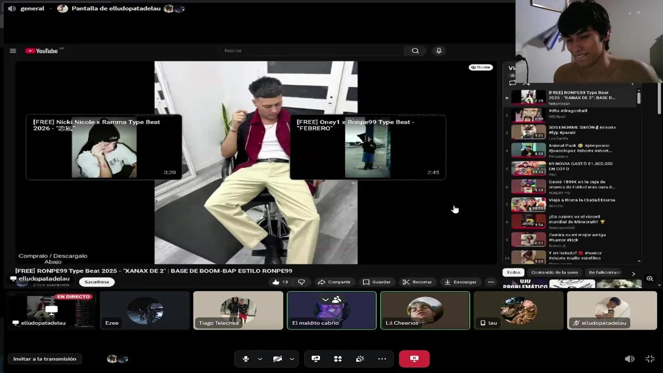663x373 pixels.
Task: Select Lil Cheerios participant tile
Action: [425, 310]
